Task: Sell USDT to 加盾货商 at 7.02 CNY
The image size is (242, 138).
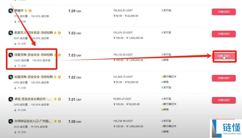Action: point(224,78)
